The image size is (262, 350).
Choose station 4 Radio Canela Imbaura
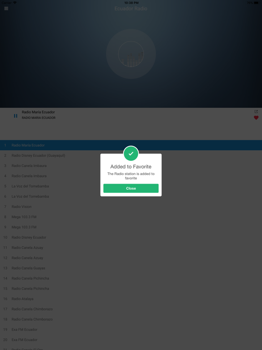(131, 176)
